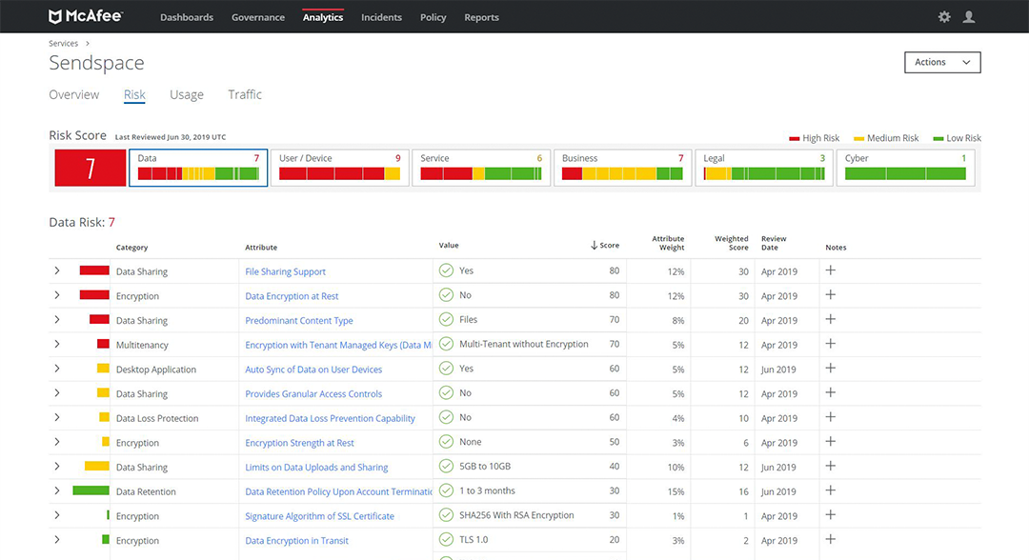Screen dimensions: 1029x560
Task: Sort by Score column arrow
Action: pos(594,246)
